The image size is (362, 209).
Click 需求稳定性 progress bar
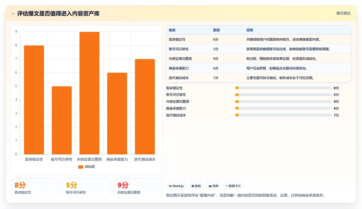tap(283, 88)
